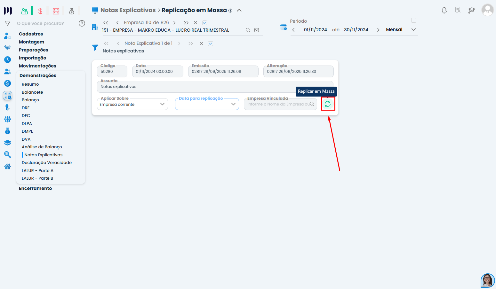This screenshot has width=496, height=289.
Task: Select the red calculator module icon
Action: pyautogui.click(x=56, y=11)
